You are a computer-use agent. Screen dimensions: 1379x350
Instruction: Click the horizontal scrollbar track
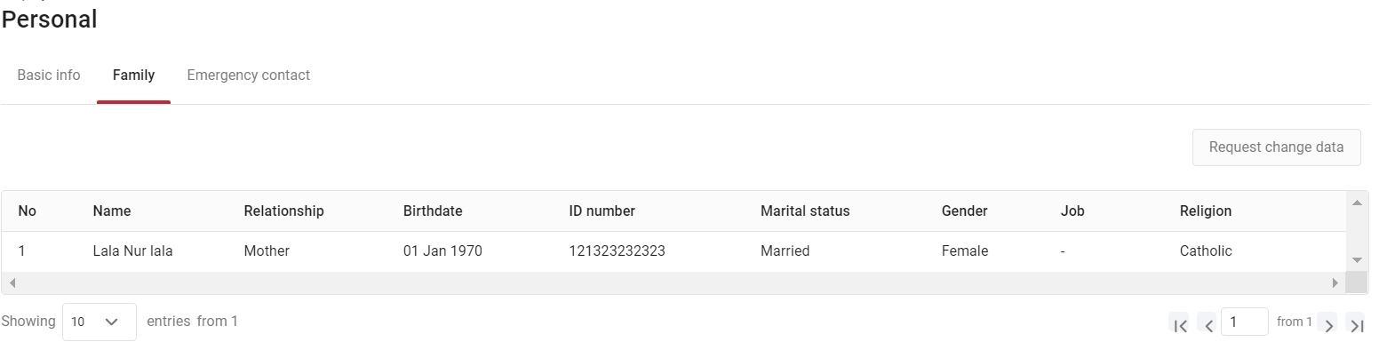(x=674, y=282)
